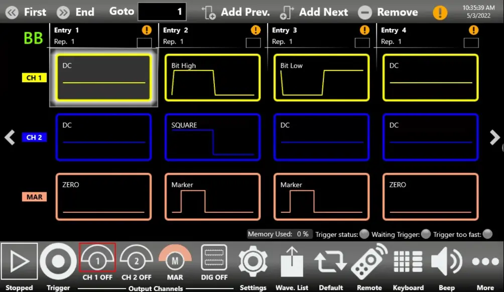Open Remote control options
The height and width of the screenshot is (292, 504).
click(369, 261)
